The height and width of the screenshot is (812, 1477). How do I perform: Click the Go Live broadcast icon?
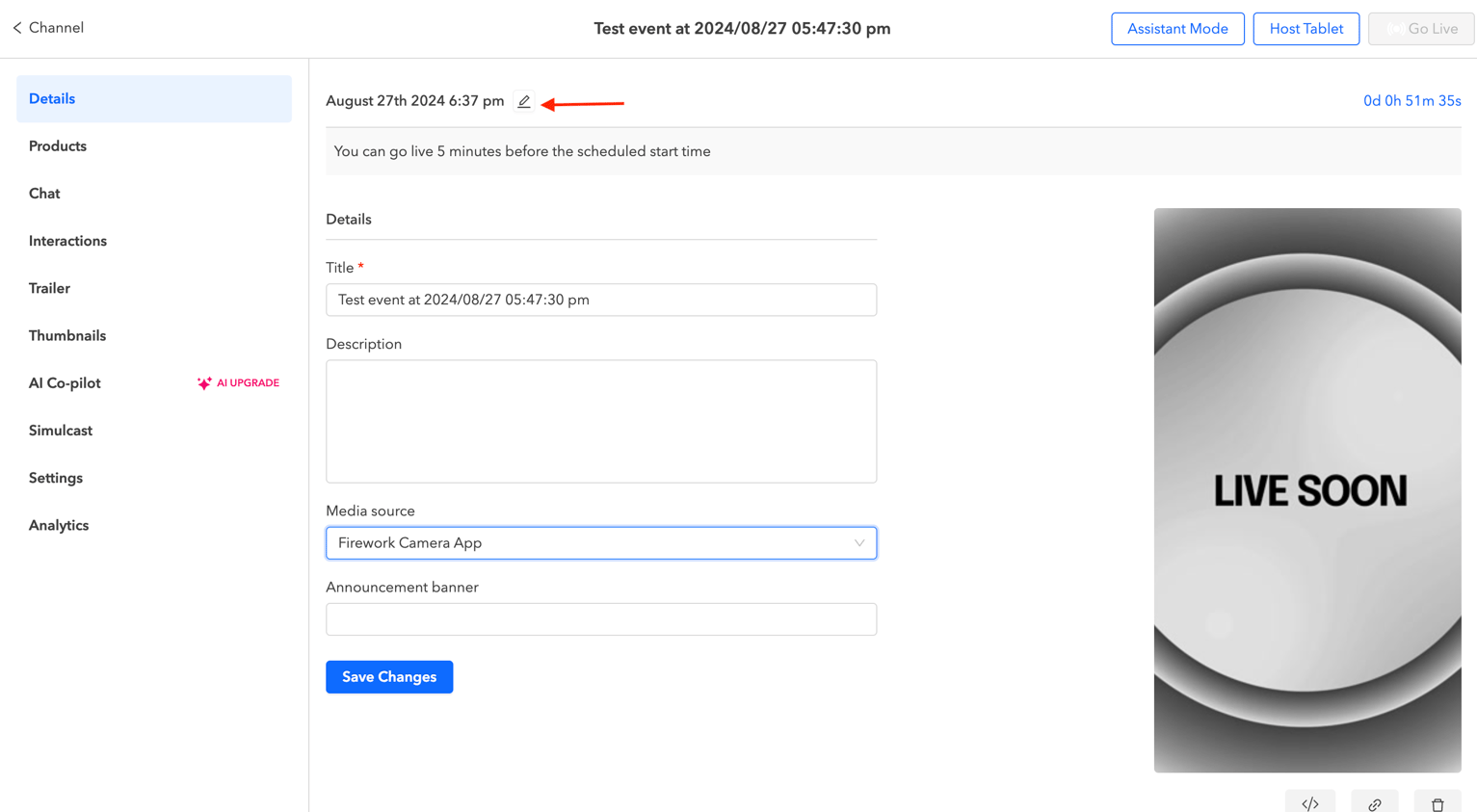pyautogui.click(x=1396, y=29)
